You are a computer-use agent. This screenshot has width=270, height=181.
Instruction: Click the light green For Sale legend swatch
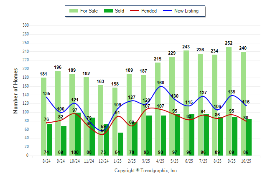(x=74, y=11)
